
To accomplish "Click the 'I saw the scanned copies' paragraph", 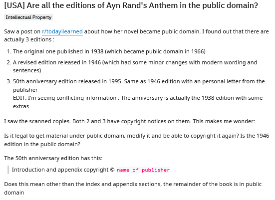I will [129, 121].
